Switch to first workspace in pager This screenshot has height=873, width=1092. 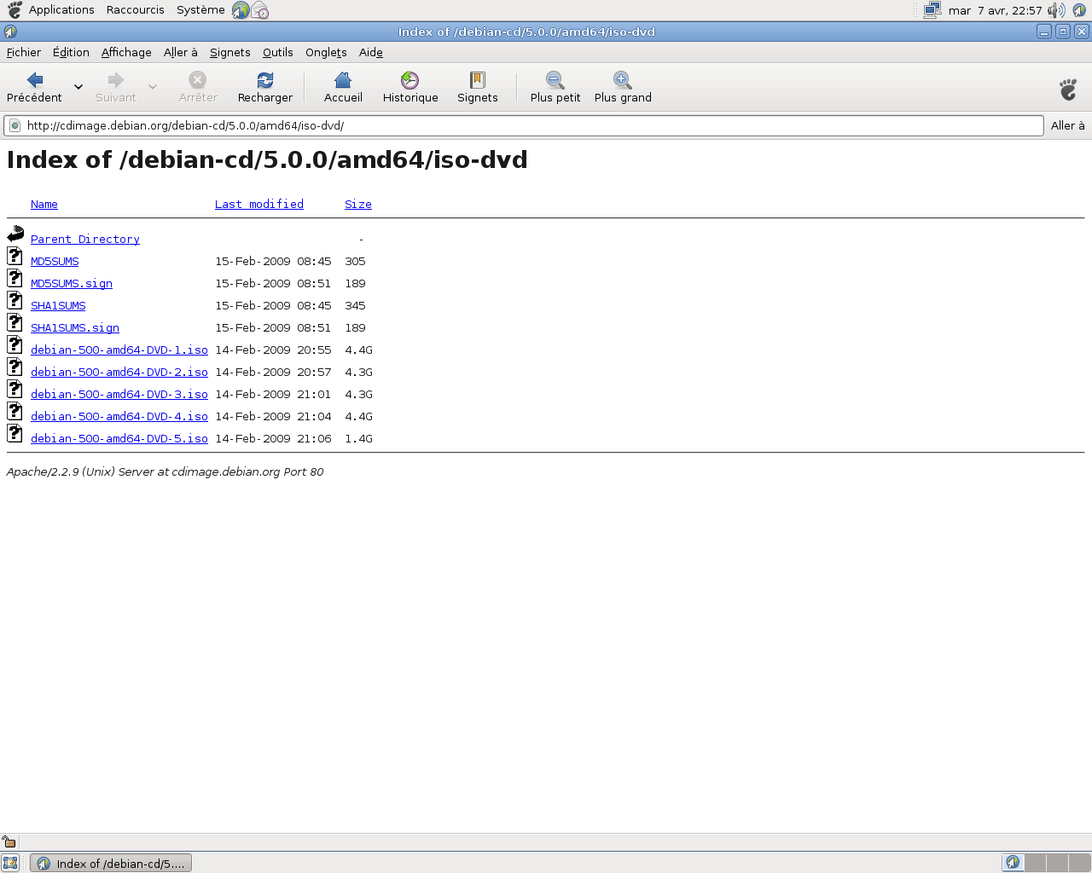(x=1013, y=863)
